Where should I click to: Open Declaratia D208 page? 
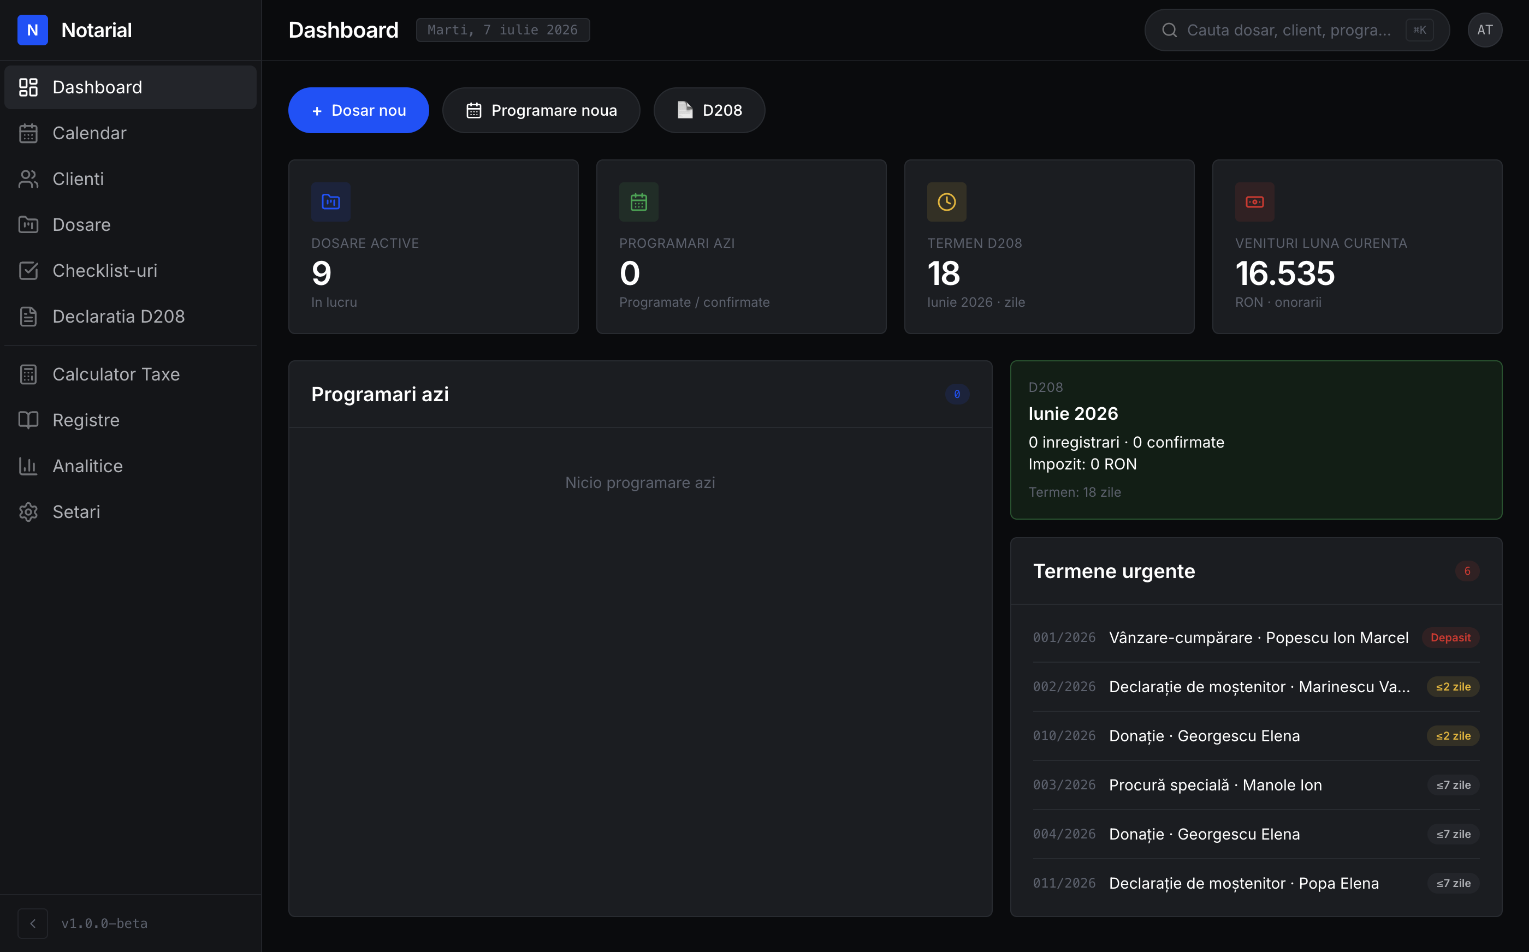[131, 317]
